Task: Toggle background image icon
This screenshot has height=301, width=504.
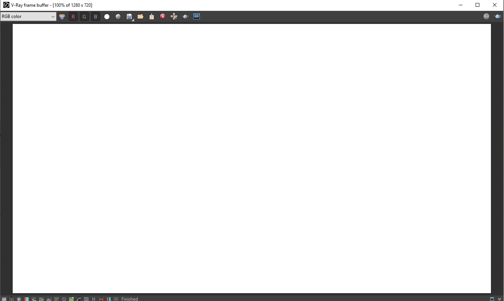Action: pos(71,299)
